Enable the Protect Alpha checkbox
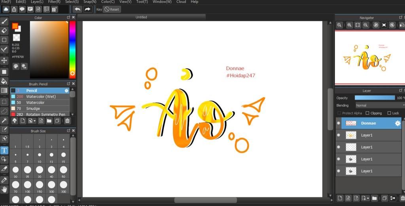 tap(339, 113)
